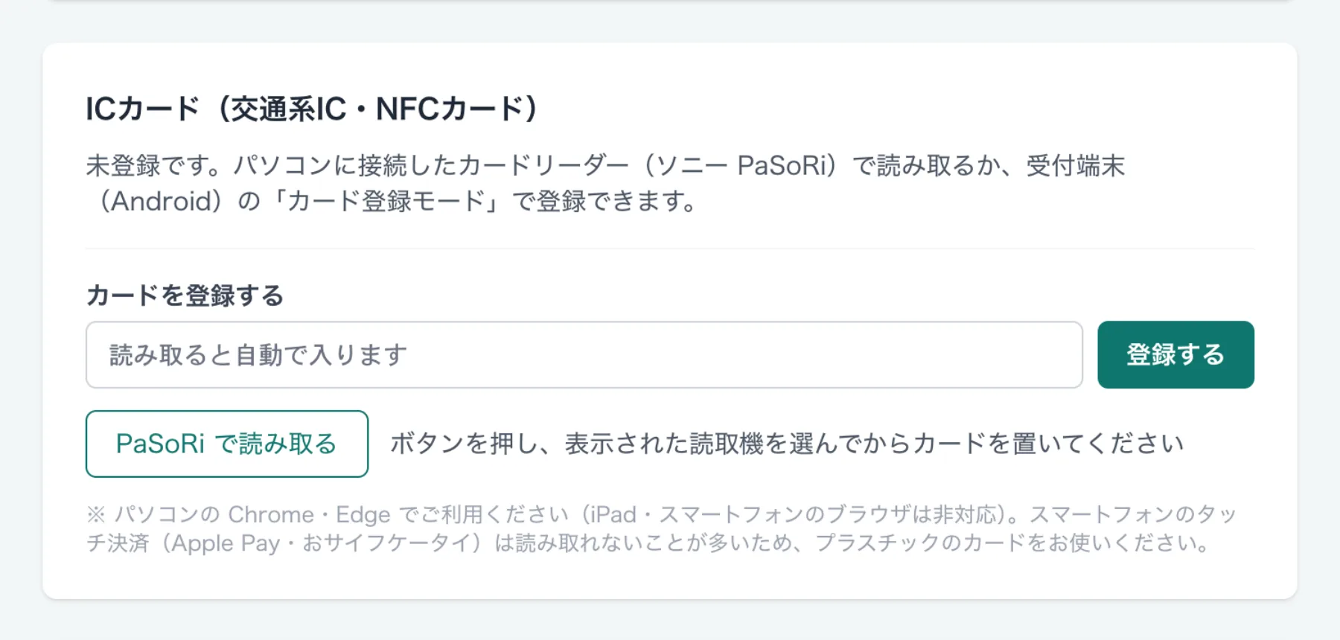Click the word Edge in the footnote
The image size is (1340, 640).
coord(363,514)
